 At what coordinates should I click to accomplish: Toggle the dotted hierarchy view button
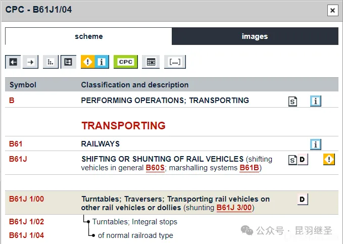[51, 62]
